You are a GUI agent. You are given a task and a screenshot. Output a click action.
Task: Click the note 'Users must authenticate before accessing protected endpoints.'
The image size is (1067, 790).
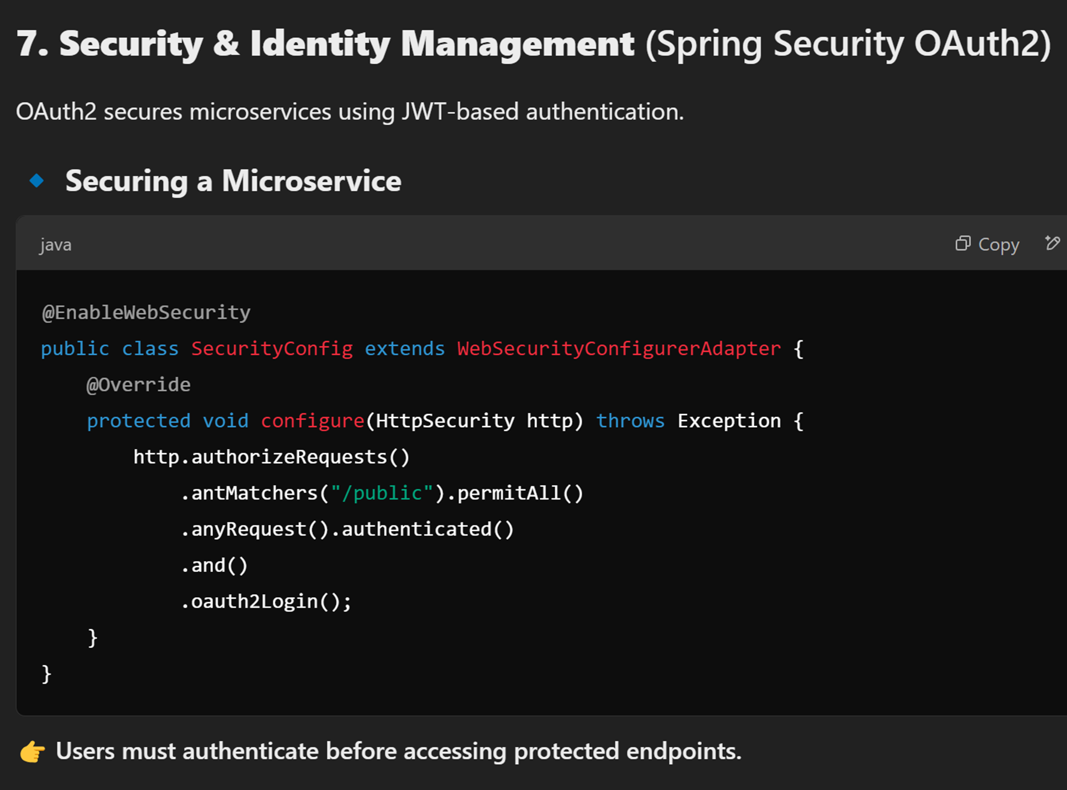coord(398,751)
